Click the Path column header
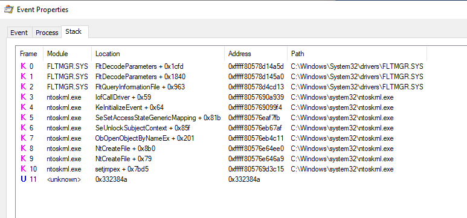 tap(357, 54)
